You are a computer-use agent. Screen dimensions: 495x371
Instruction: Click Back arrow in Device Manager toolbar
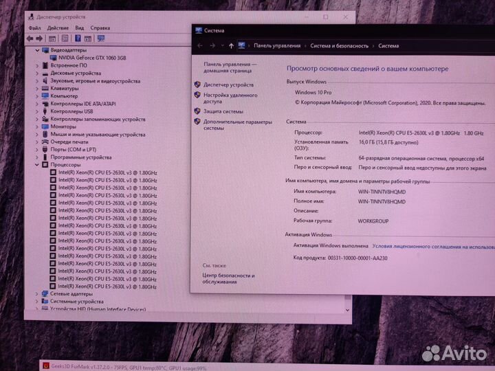(30, 38)
